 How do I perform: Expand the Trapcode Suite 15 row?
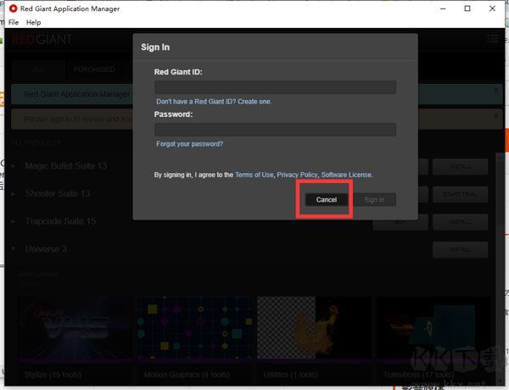click(x=13, y=221)
